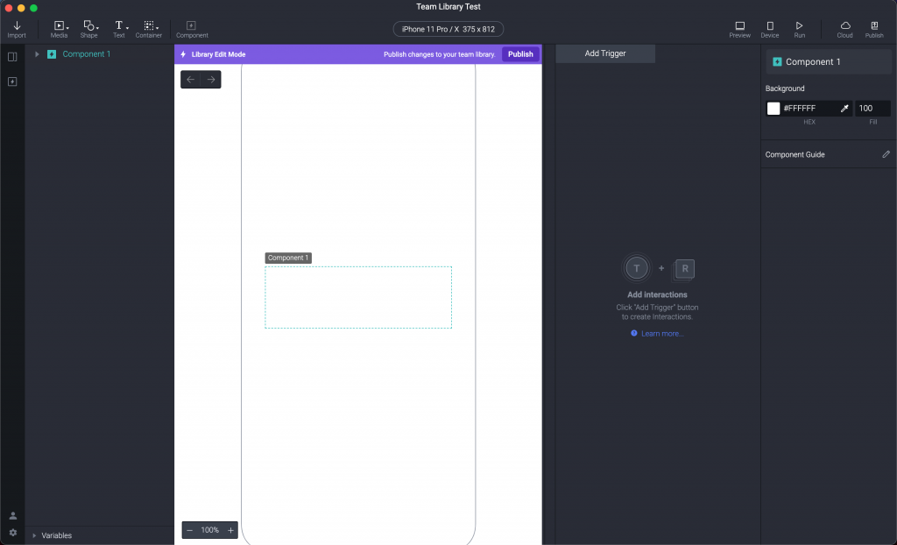Click the 100% zoom level
The height and width of the screenshot is (545, 897).
tap(210, 531)
